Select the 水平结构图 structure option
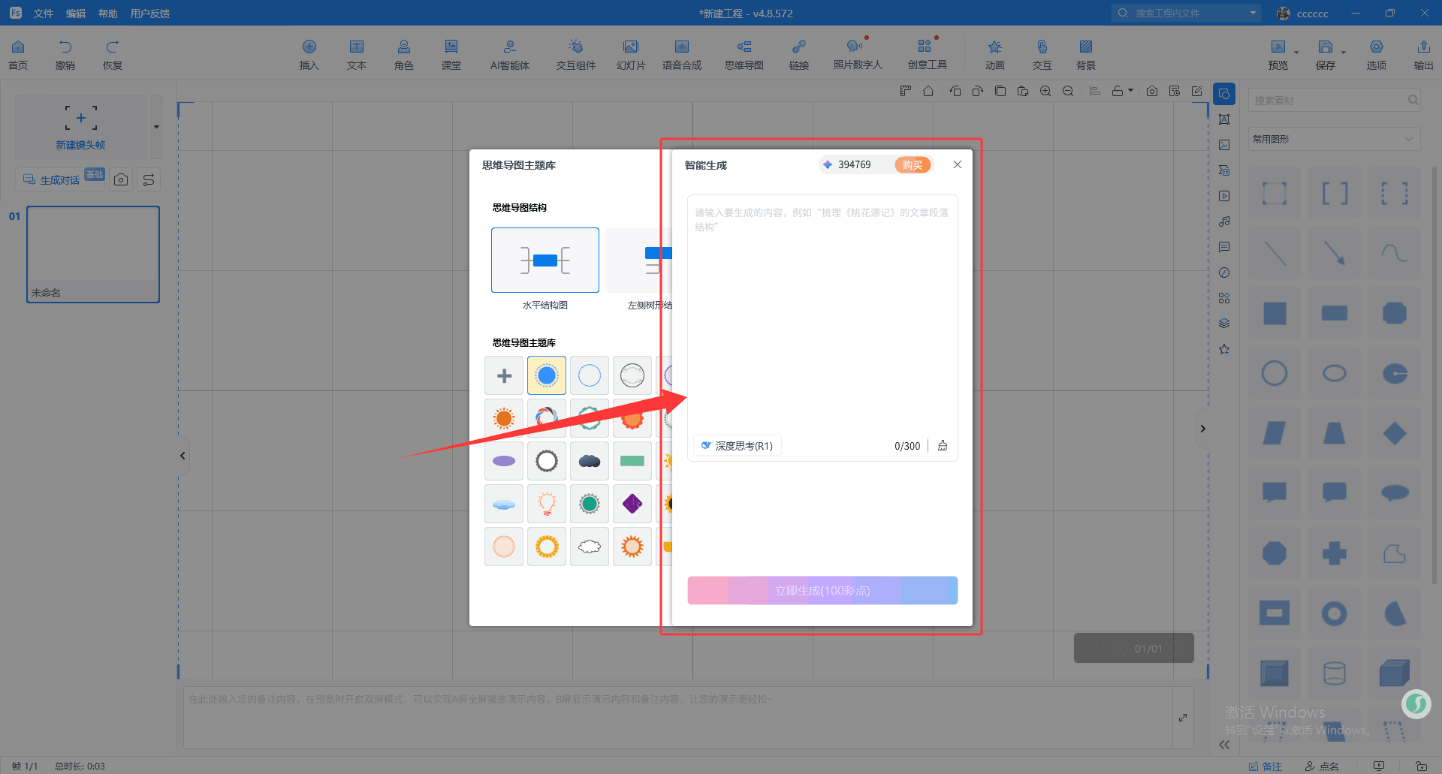 tap(545, 261)
